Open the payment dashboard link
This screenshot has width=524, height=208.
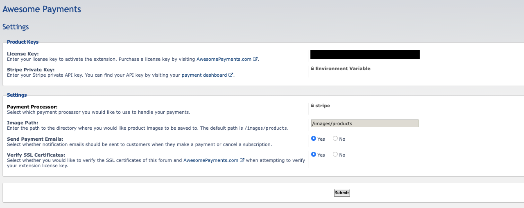pyautogui.click(x=204, y=75)
